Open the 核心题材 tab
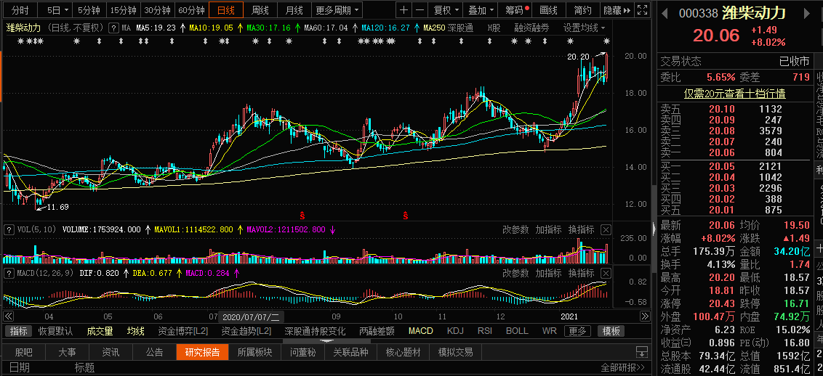The width and height of the screenshot is (823, 376). (x=403, y=352)
